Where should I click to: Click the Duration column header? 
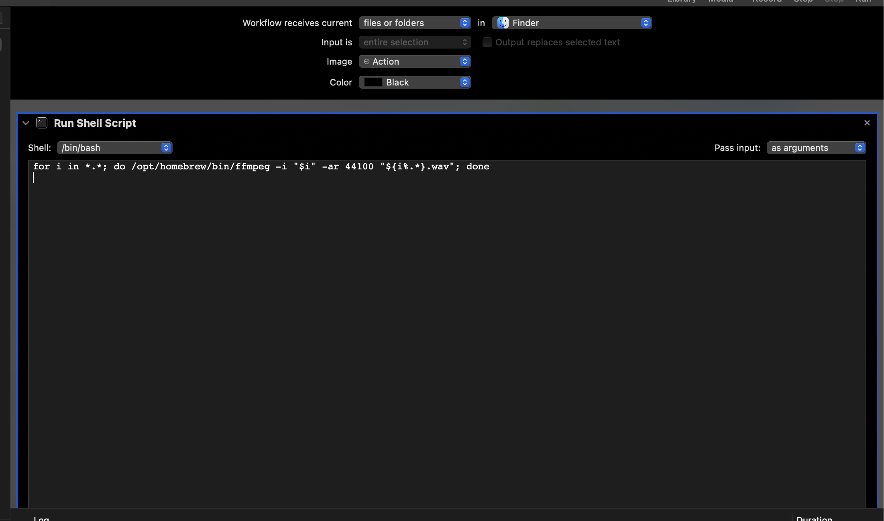814,518
